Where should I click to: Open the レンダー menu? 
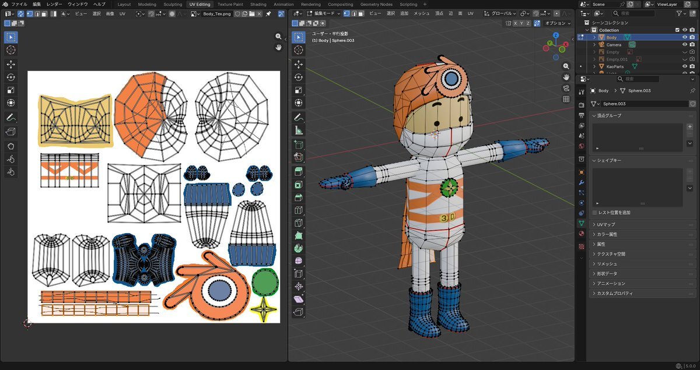(54, 4)
